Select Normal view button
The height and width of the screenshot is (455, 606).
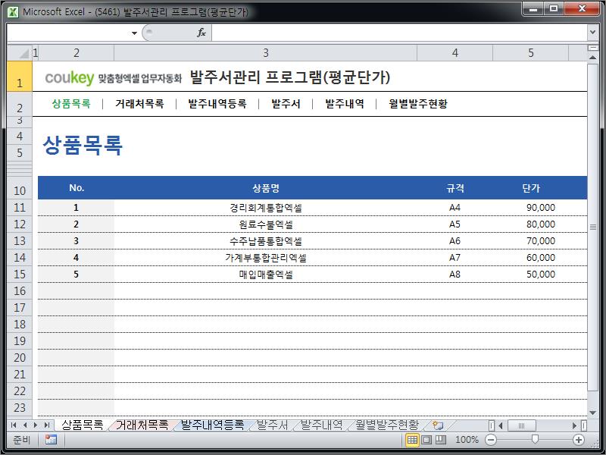412,440
